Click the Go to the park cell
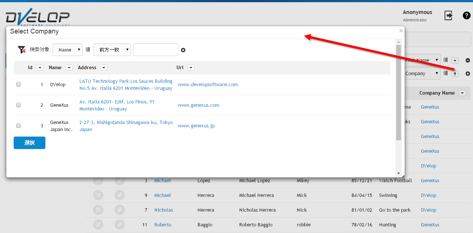 [395, 210]
